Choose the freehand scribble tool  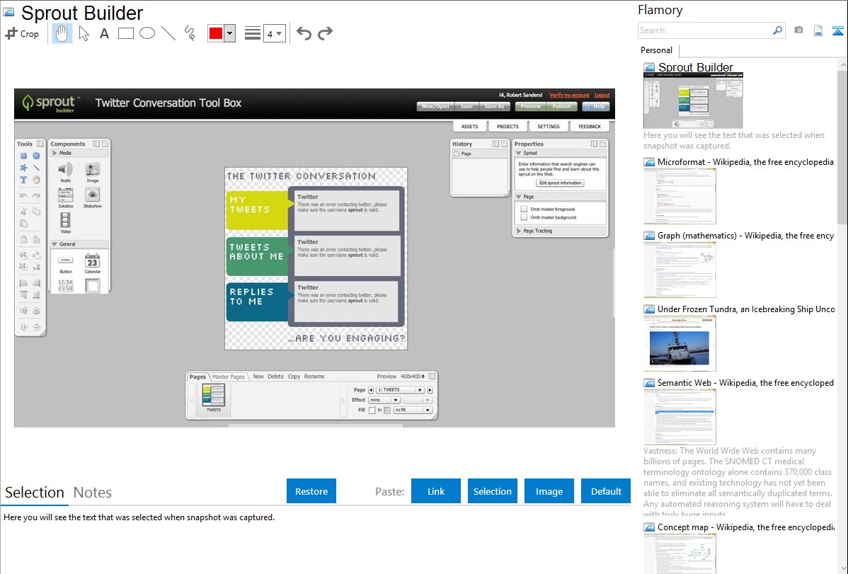190,33
